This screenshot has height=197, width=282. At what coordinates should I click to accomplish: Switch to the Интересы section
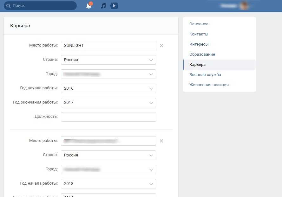point(199,44)
